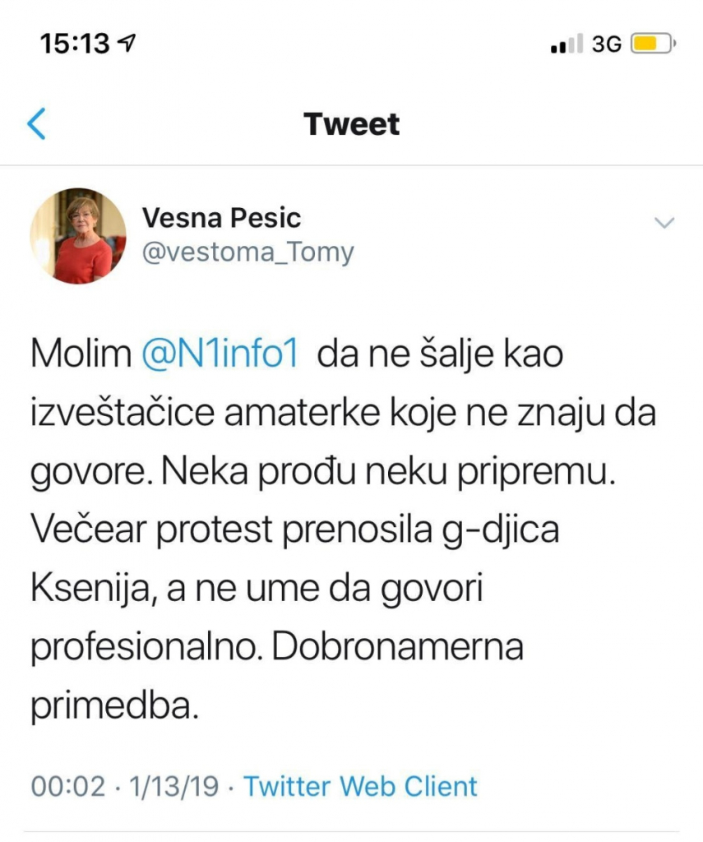Select the tweet body text
Image resolution: width=703 pixels, height=842 pixels.
(x=345, y=526)
